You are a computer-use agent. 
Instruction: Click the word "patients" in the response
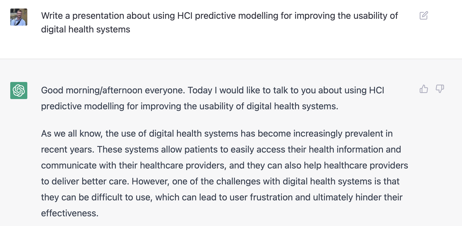click(x=201, y=149)
